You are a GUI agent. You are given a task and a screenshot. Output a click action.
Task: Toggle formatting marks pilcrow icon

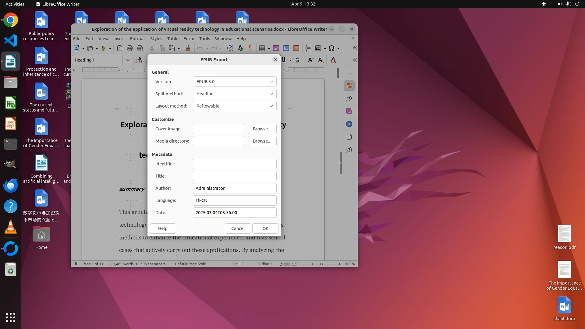250,48
